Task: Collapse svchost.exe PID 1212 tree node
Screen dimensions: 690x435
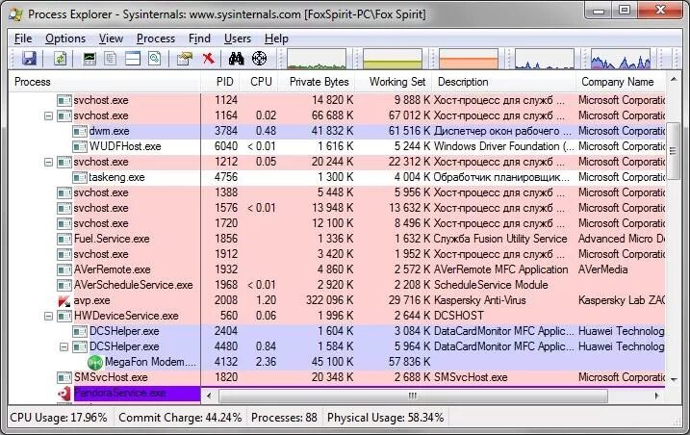Action: (x=48, y=162)
